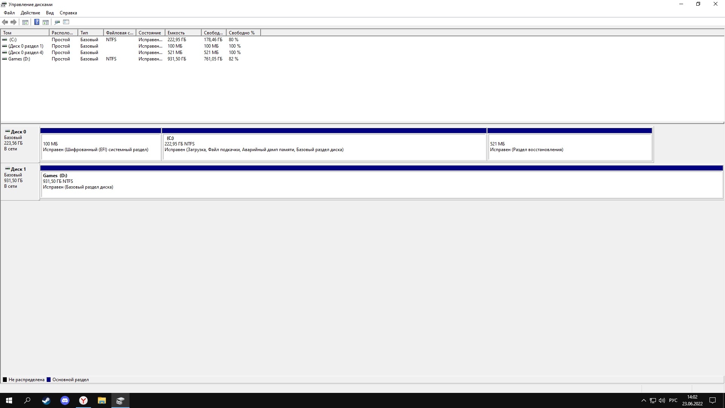725x408 pixels.
Task: Select the Rescan Disks icon
Action: pyautogui.click(x=57, y=22)
